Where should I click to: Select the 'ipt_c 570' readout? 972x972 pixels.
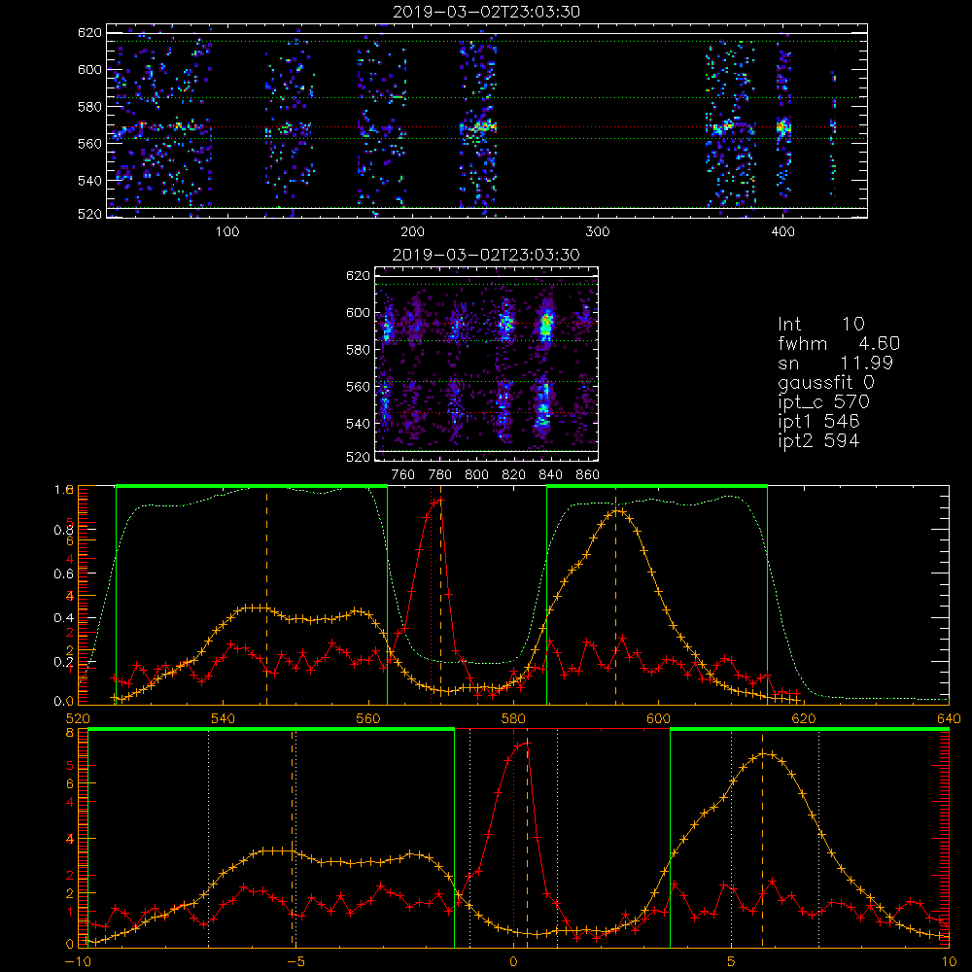point(824,402)
